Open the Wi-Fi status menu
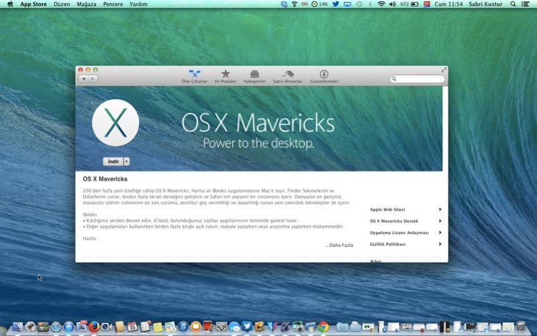Viewport: 537px width, 336px height. 381,4
